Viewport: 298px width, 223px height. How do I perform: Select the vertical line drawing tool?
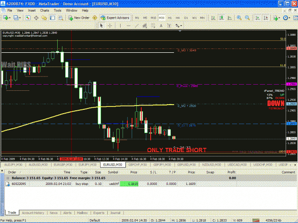click(120, 26)
